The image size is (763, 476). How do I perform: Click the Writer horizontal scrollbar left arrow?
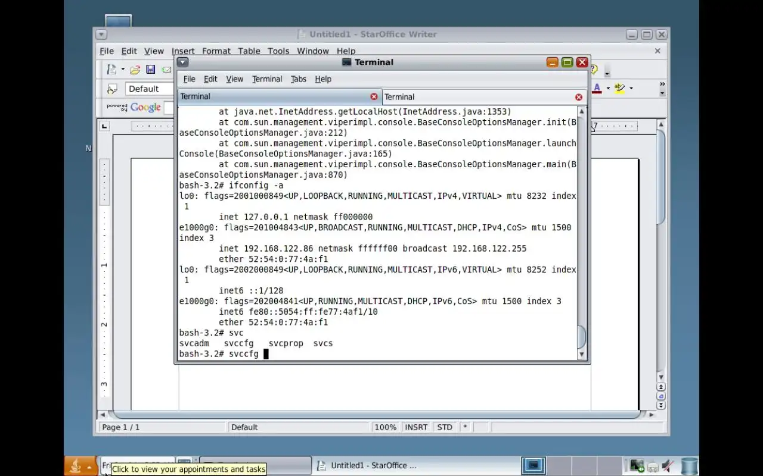click(103, 414)
